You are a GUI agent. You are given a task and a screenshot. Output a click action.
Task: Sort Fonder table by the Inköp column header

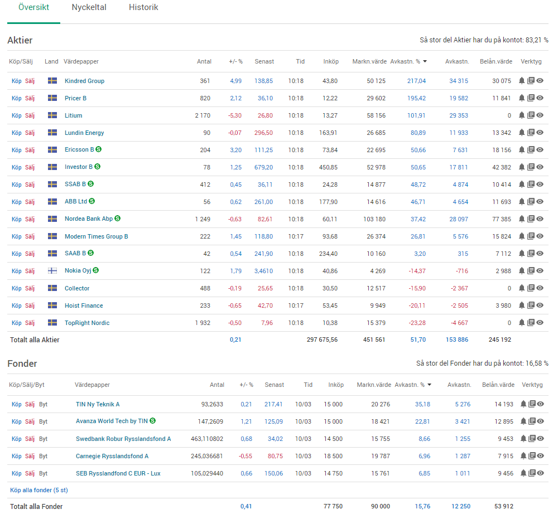pos(336,385)
